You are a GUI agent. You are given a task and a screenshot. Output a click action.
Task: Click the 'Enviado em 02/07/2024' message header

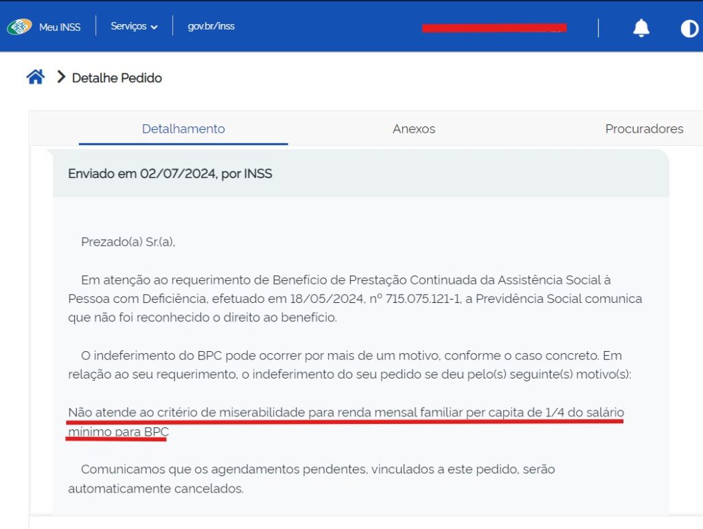click(x=170, y=174)
